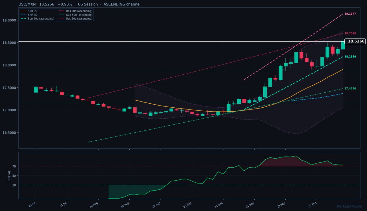
Task: Click the 19.0000 price axis label
Action: click(x=10, y=20)
